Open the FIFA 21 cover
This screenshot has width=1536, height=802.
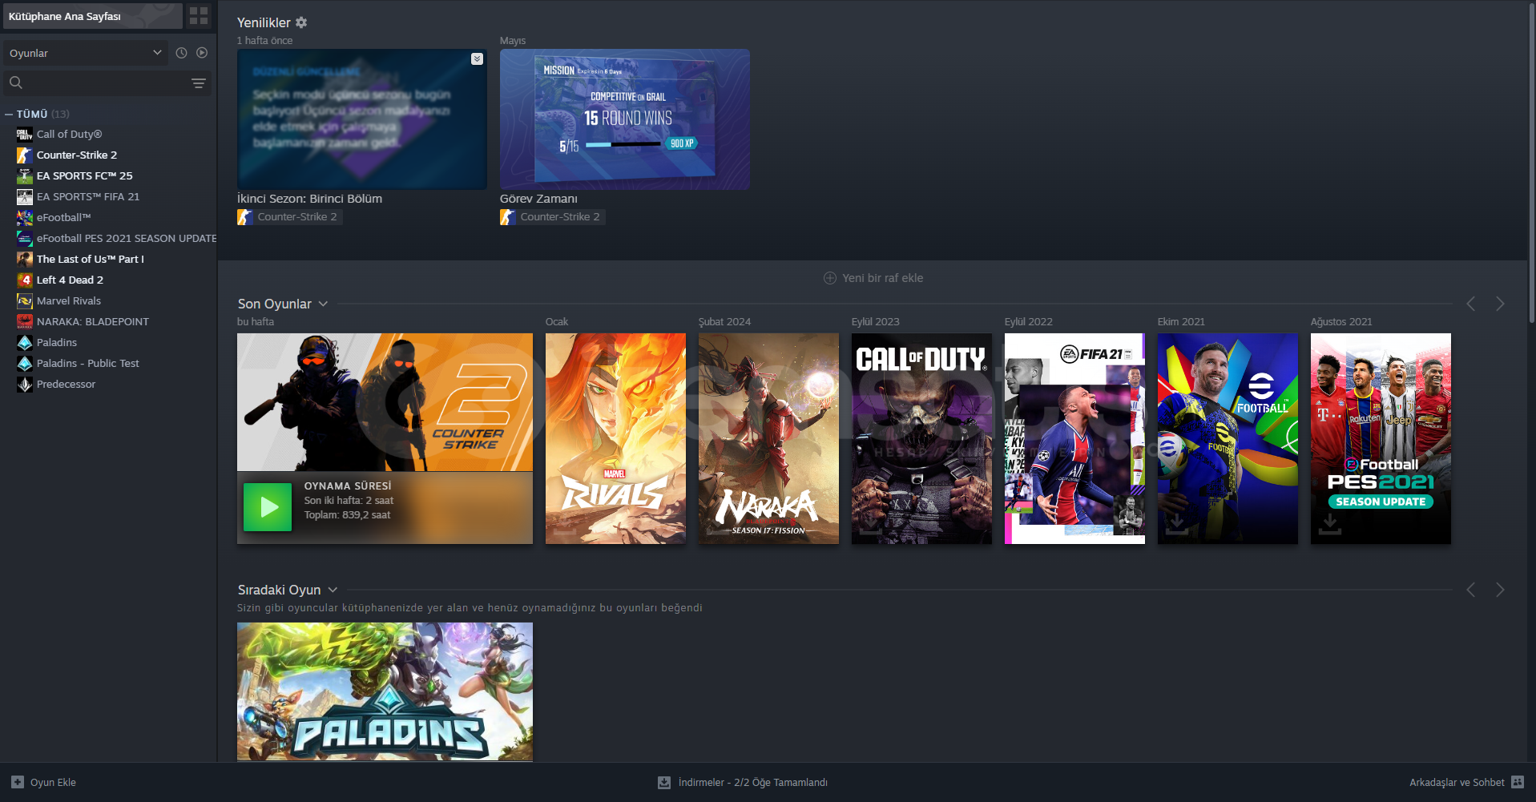click(1074, 438)
